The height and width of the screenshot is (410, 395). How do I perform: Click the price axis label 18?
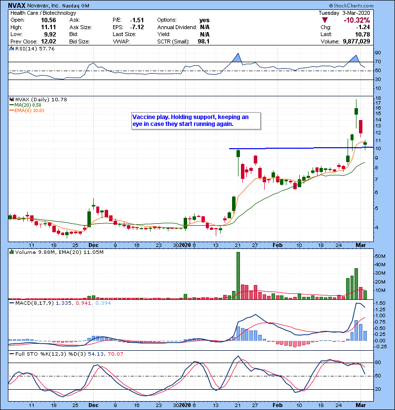378,98
